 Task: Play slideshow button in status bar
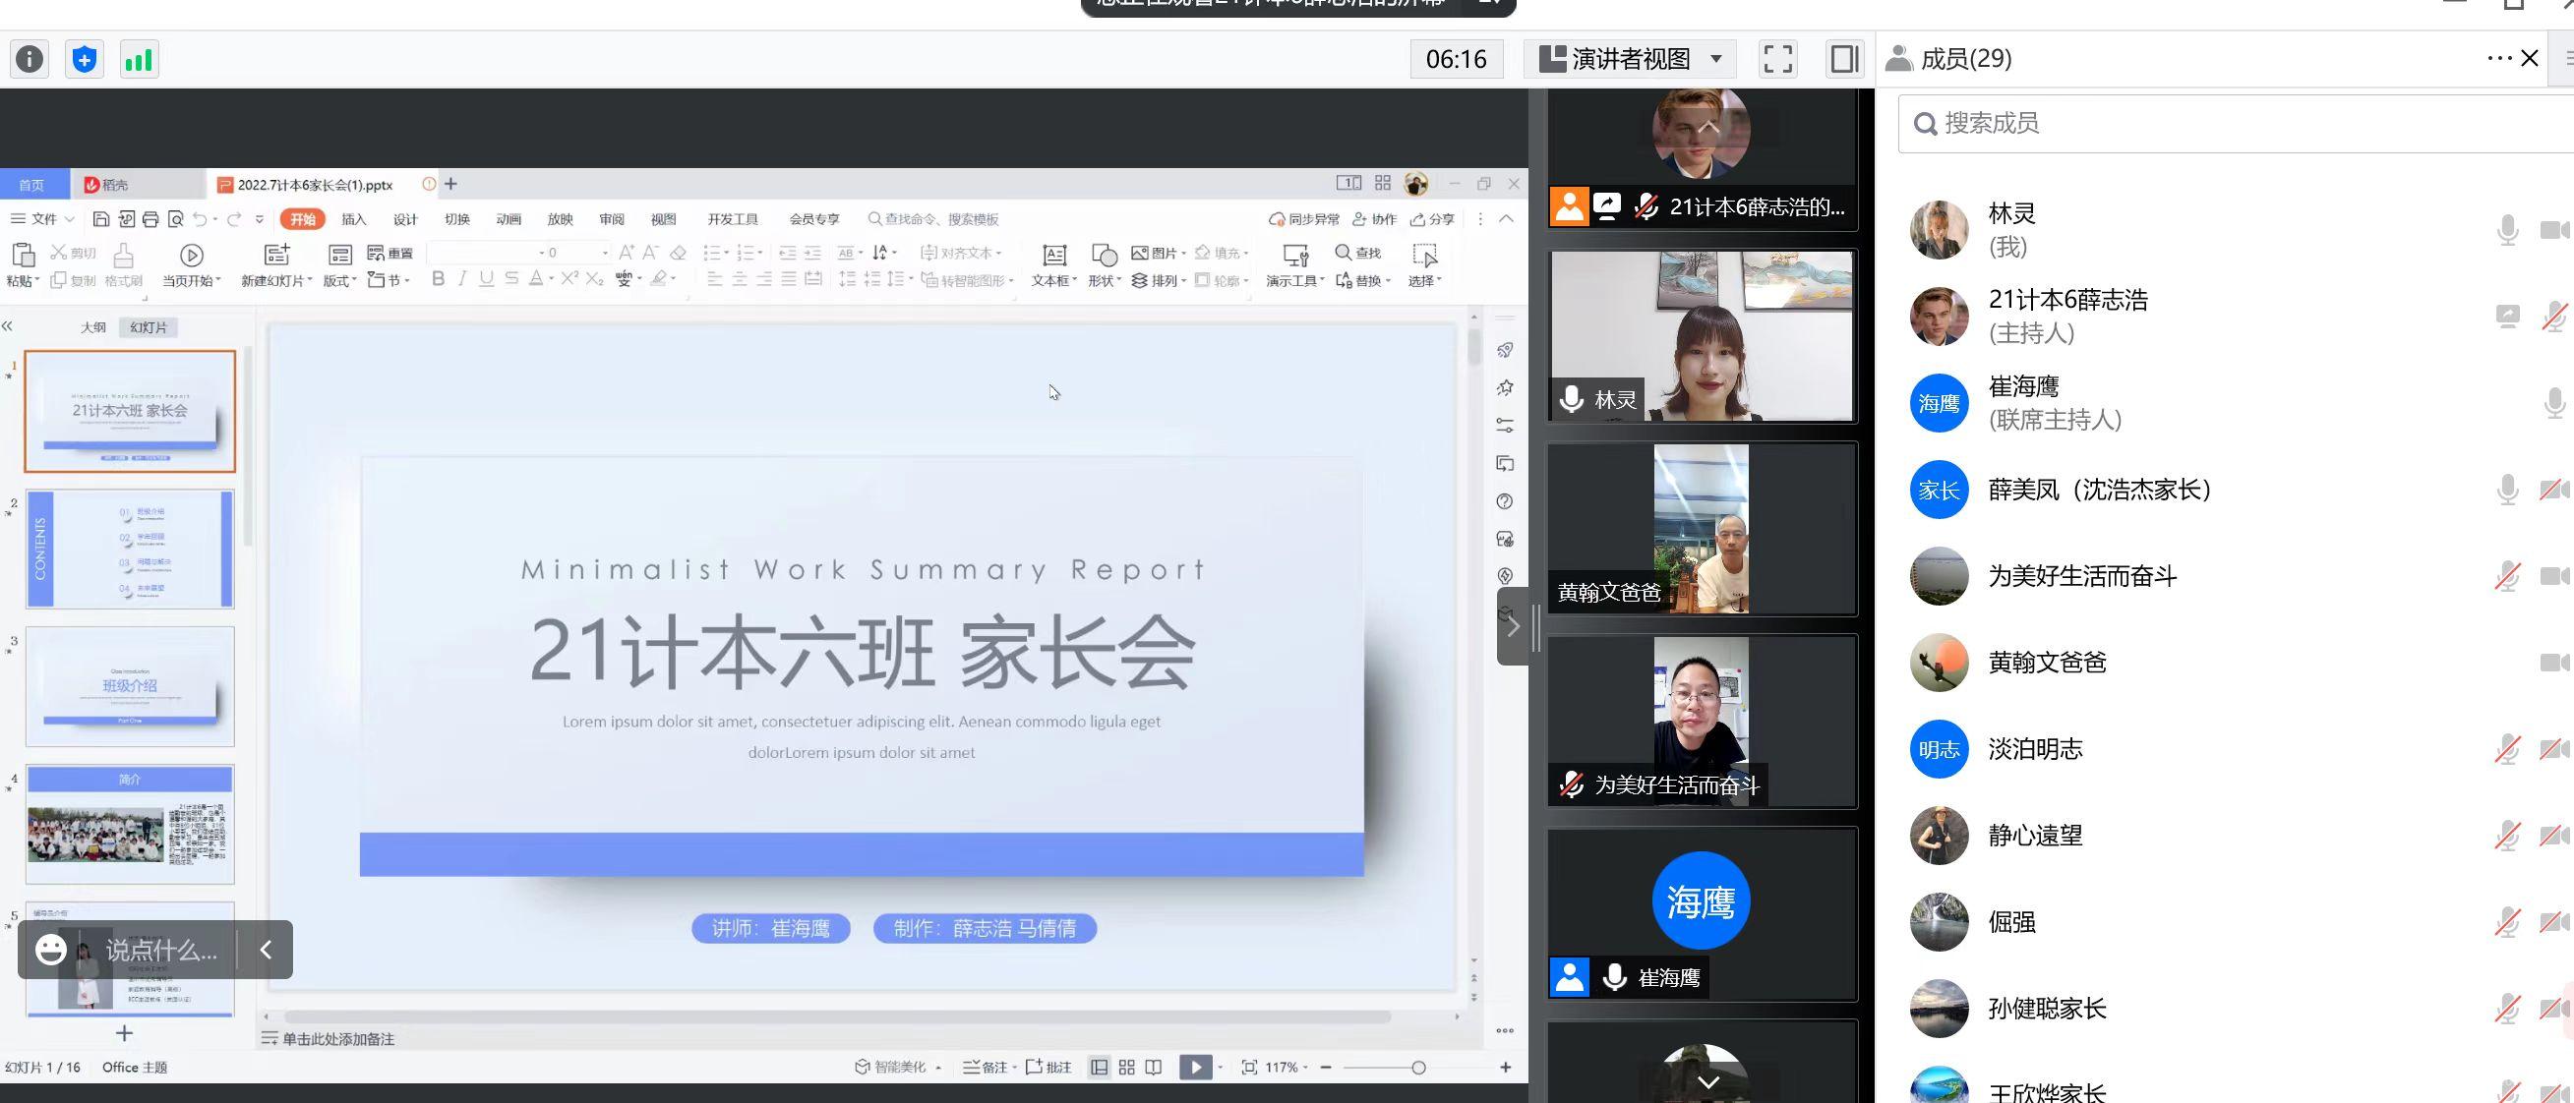click(x=1195, y=1067)
